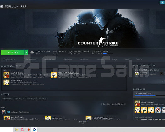This screenshot has height=132, width=165.
Task: Launch the game with the green OYNA button
Action: pos(13,52)
